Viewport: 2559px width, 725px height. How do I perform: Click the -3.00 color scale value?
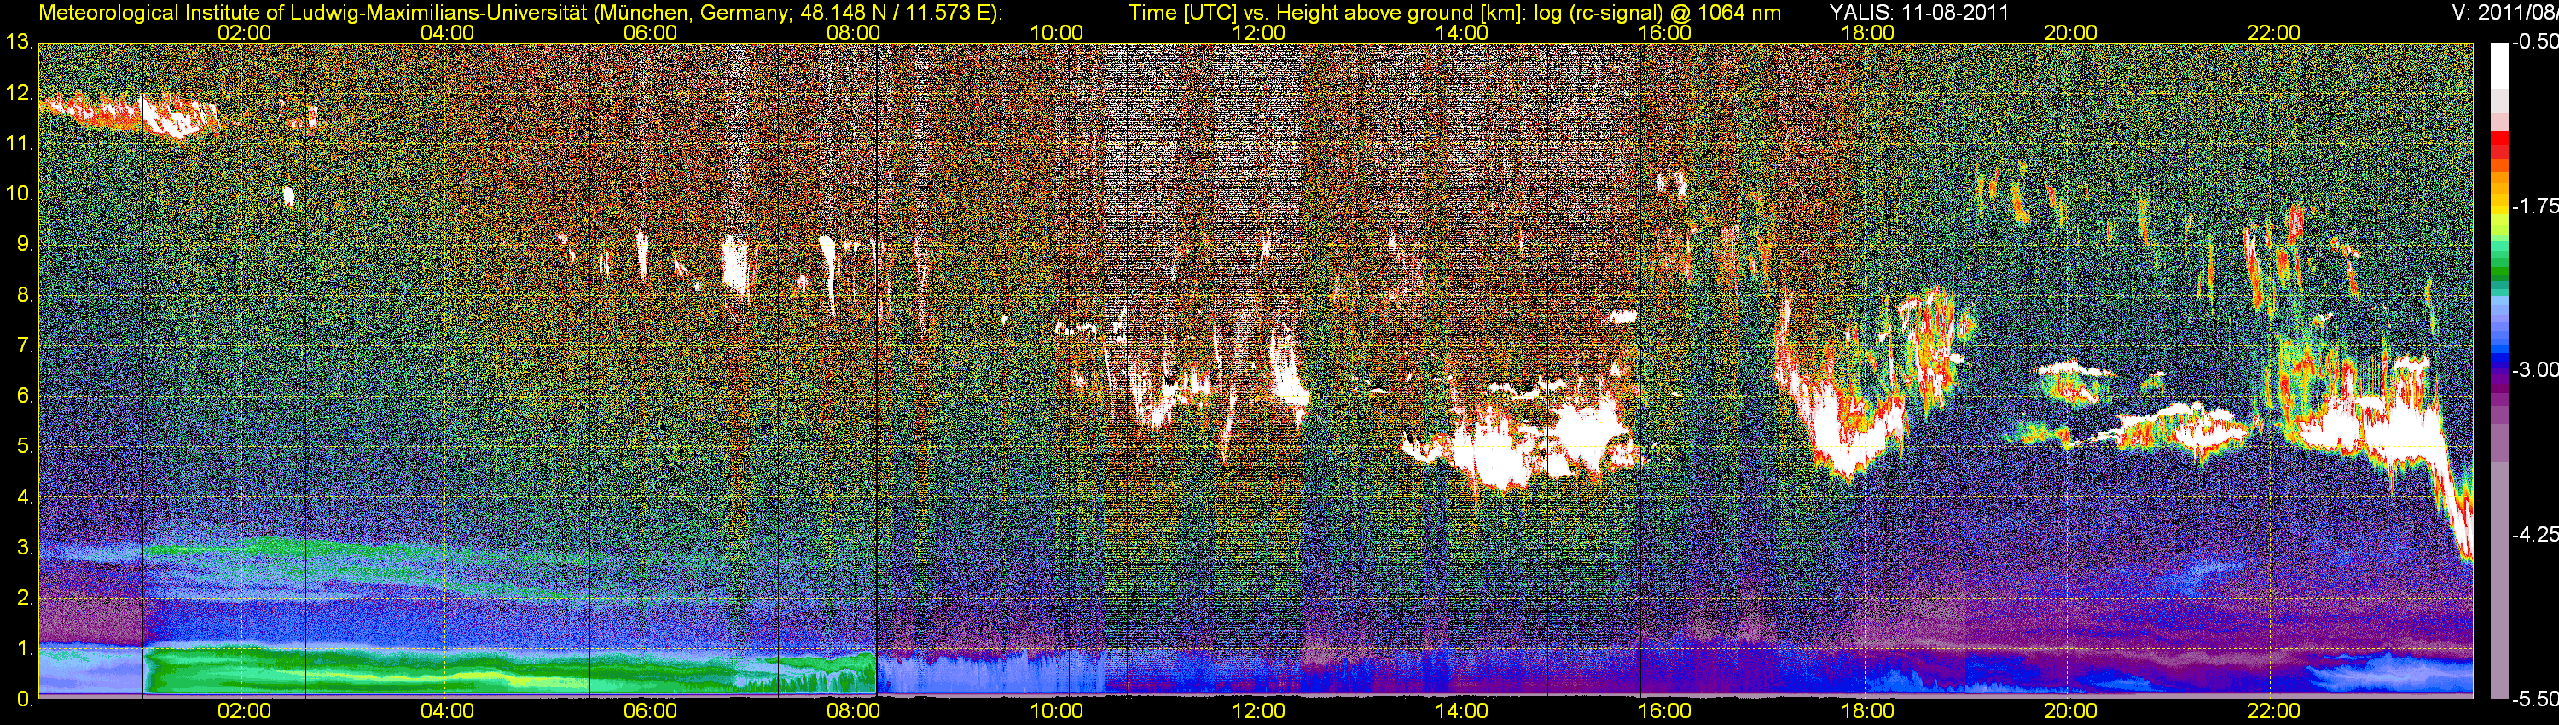pos(2534,370)
